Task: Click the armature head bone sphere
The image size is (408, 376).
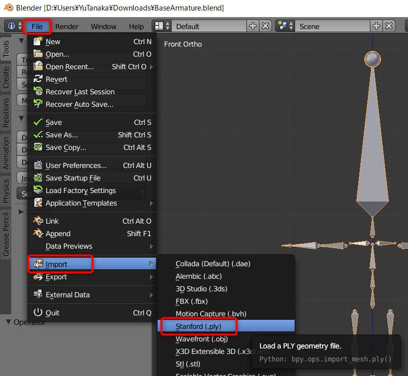Action: 372,59
